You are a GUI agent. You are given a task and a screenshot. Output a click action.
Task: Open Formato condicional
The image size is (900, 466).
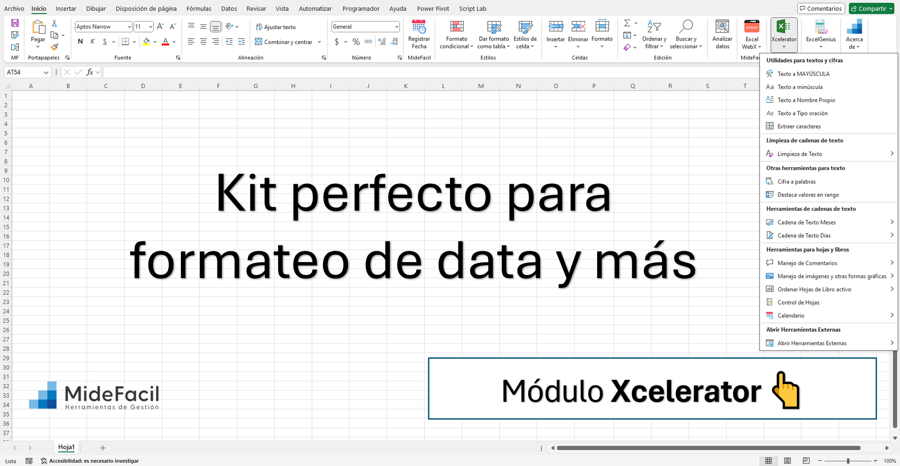tap(456, 35)
